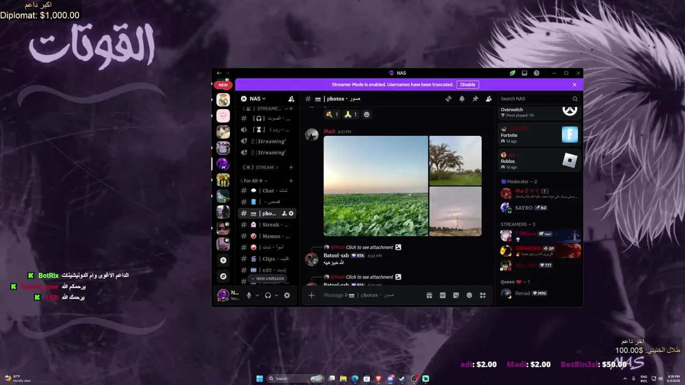Add flower reaction to the message
Viewport: 685px width, 385px height.
(x=332, y=114)
